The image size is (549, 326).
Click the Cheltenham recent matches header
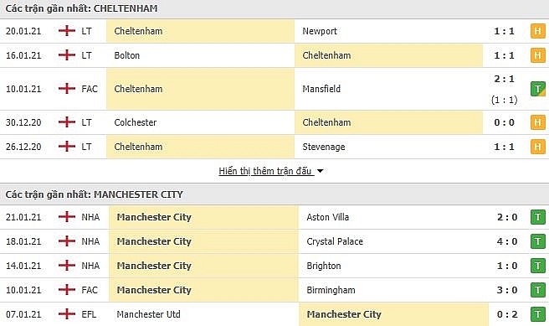pos(81,8)
